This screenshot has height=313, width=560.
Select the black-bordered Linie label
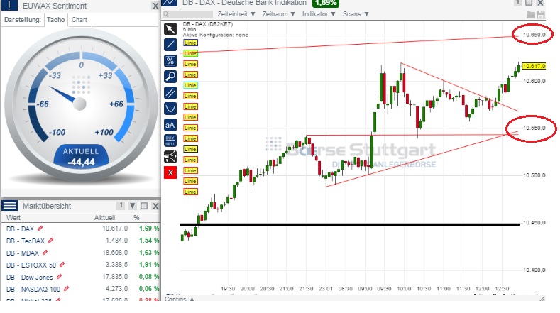[x=190, y=149]
